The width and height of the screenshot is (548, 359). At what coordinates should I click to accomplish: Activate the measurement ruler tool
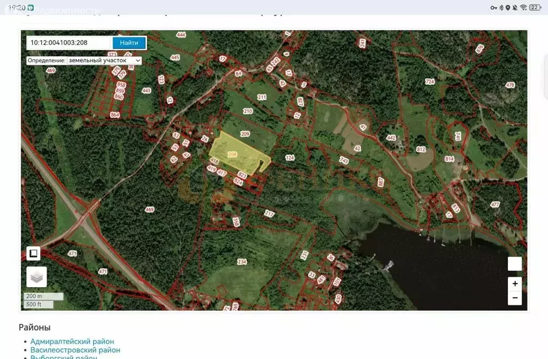click(33, 253)
